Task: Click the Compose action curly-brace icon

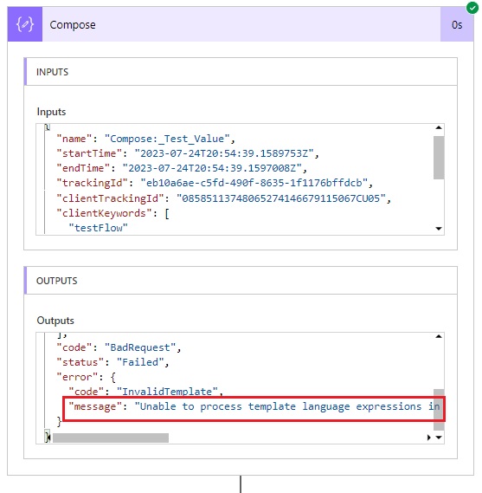Action: pyautogui.click(x=25, y=24)
